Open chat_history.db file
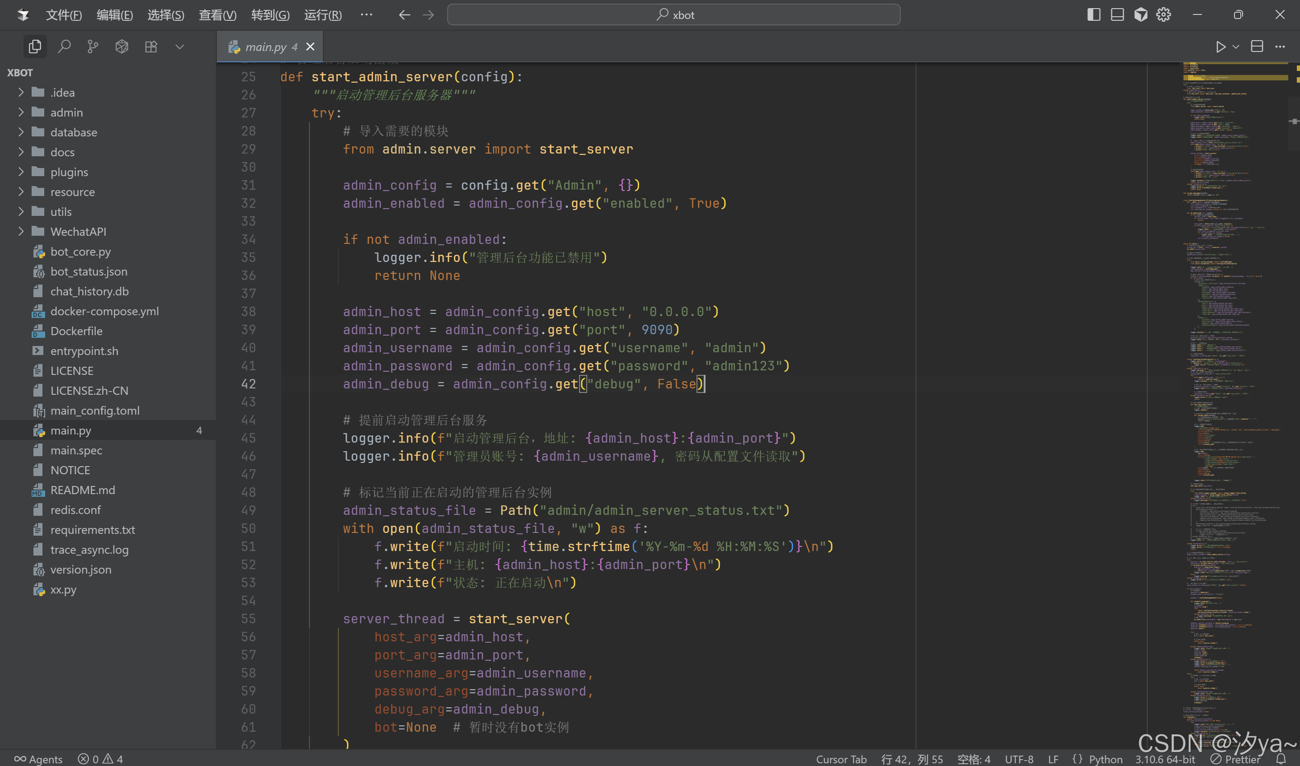Viewport: 1300px width, 766px height. 108,291
